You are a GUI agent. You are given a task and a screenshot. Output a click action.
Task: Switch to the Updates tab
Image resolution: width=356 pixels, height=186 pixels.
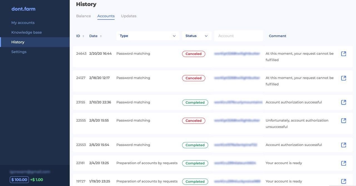pos(128,16)
